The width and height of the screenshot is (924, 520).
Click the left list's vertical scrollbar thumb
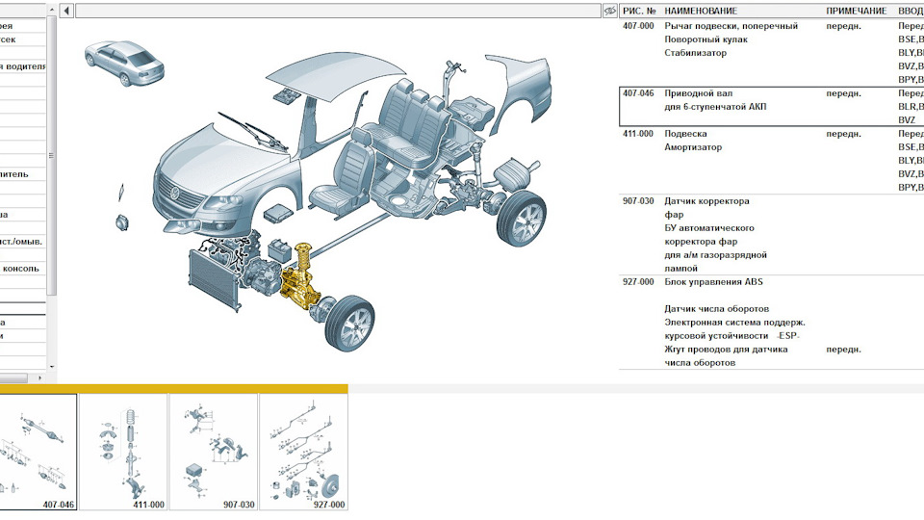[52, 156]
